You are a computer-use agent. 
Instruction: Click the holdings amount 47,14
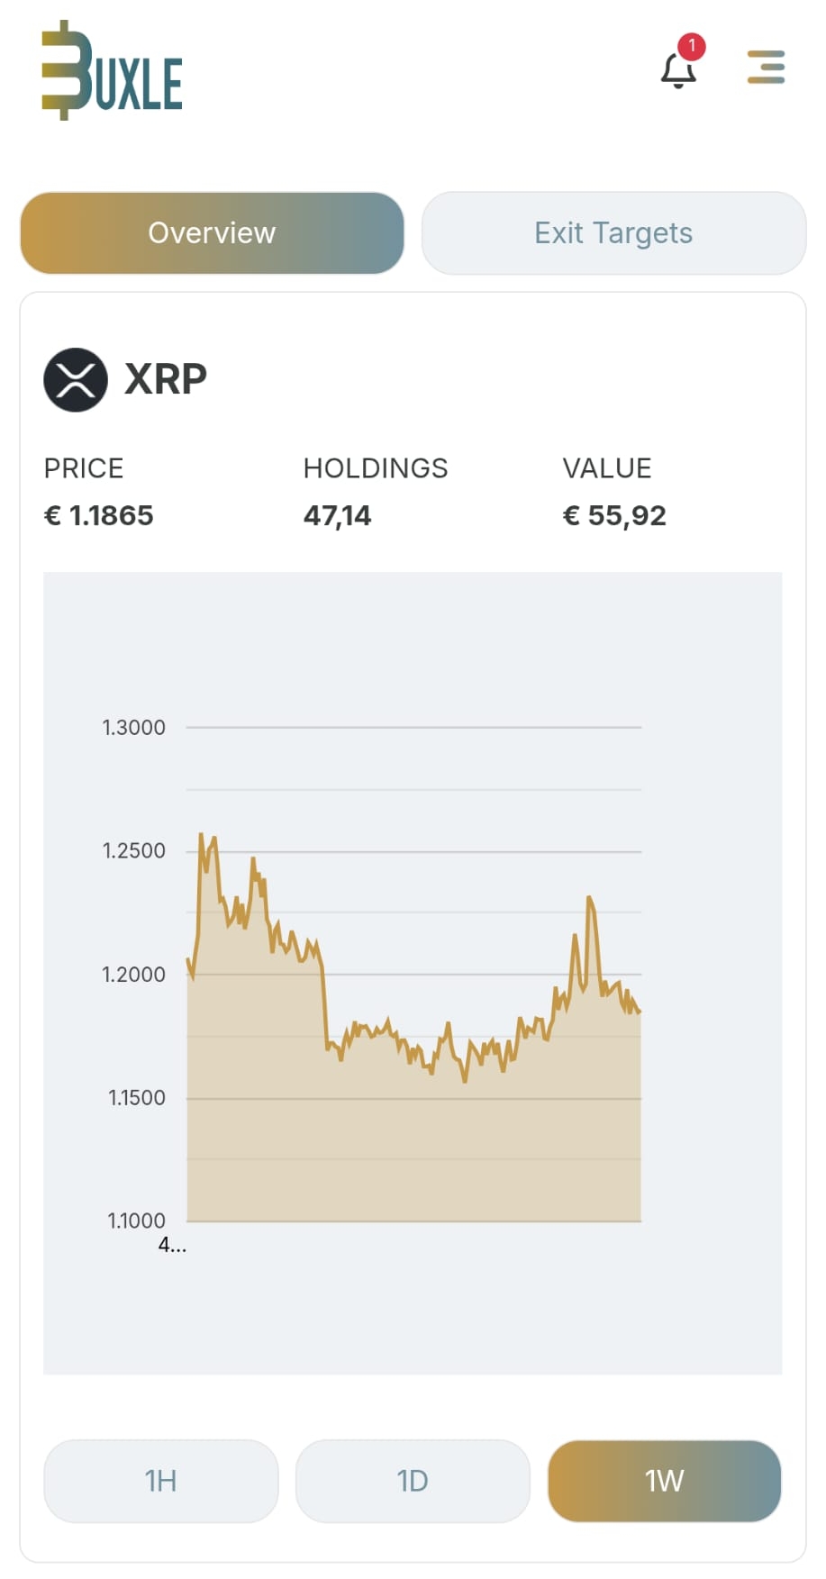pyautogui.click(x=337, y=515)
